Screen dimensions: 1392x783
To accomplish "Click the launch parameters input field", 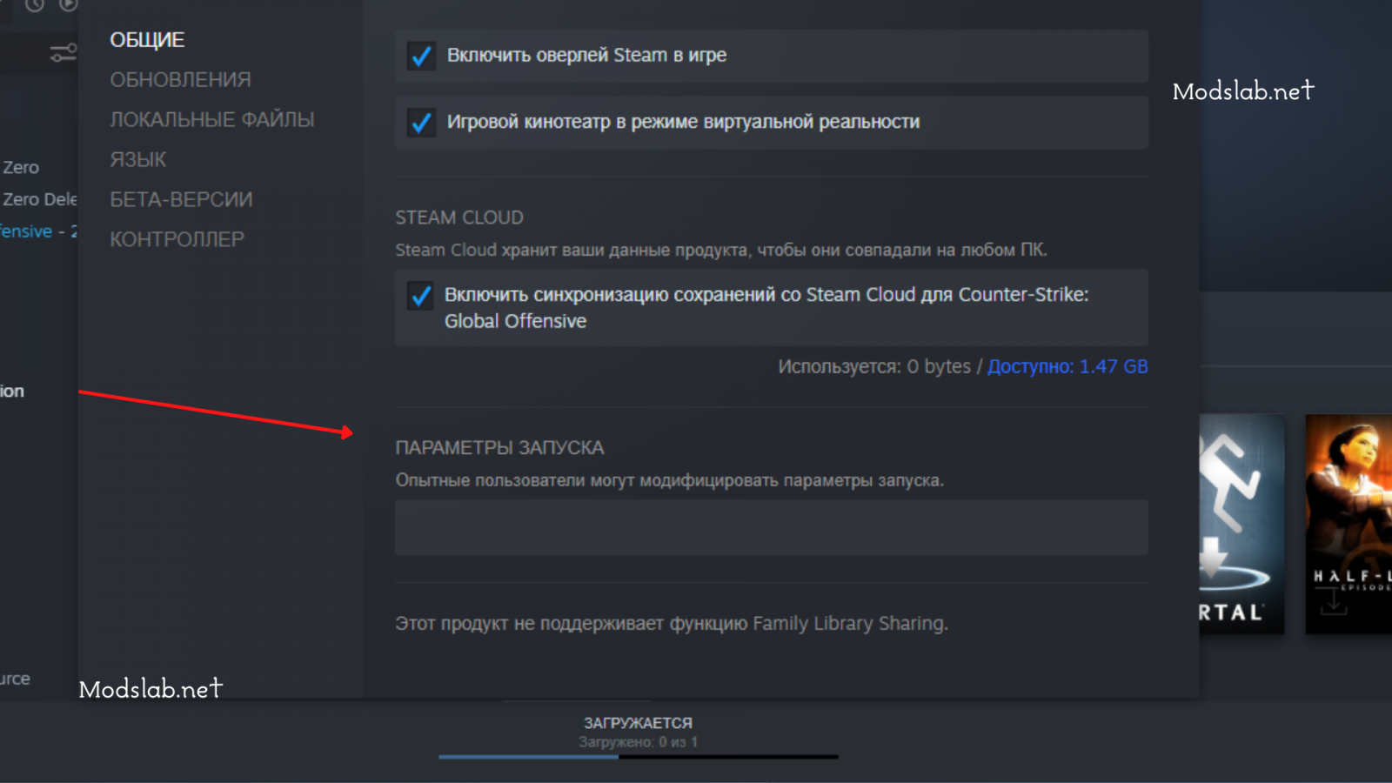I will point(772,527).
